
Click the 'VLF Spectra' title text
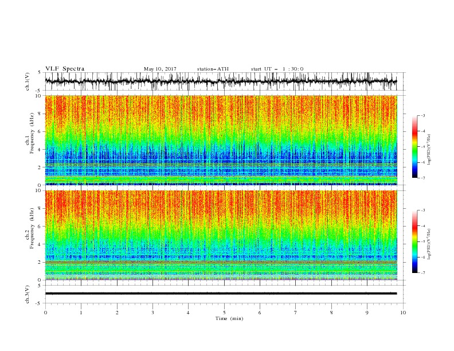(65, 69)
